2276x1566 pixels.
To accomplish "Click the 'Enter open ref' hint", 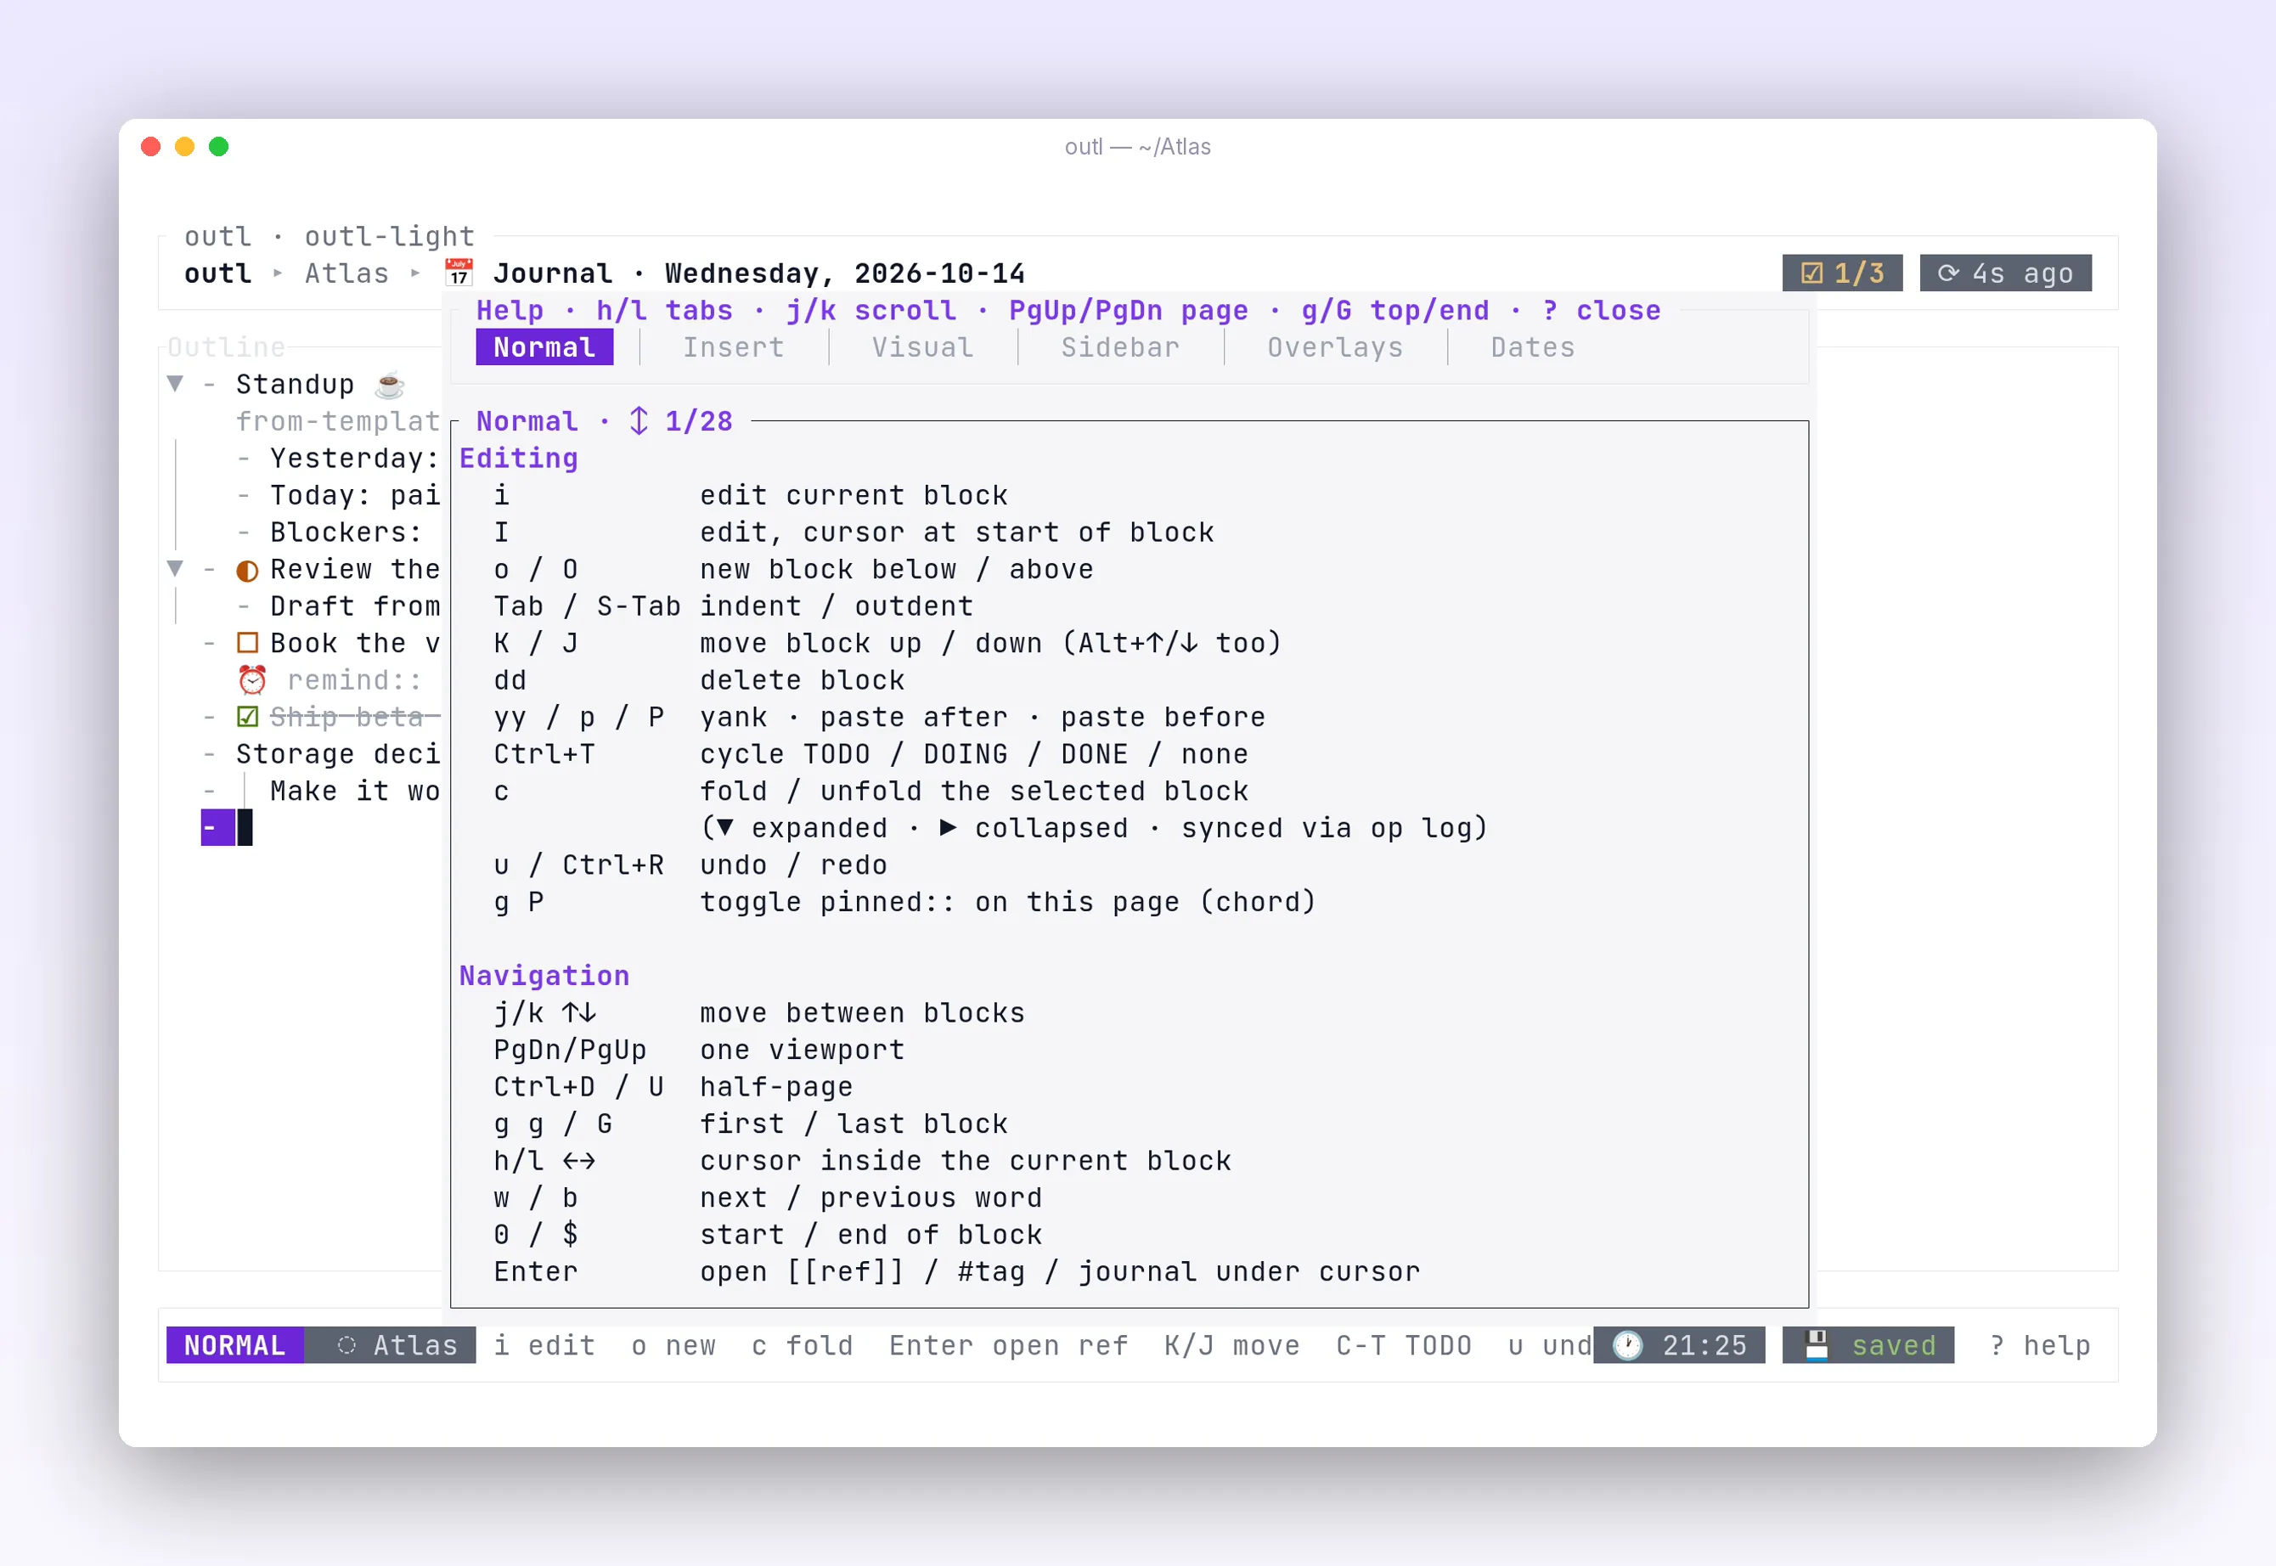I will (x=1009, y=1345).
